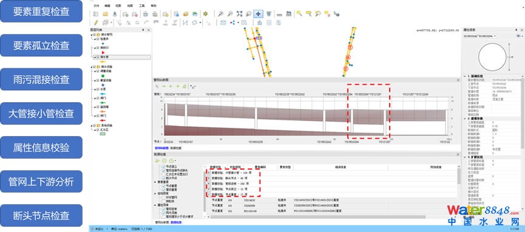Toggle the 节点重复 check option

[164, 185]
